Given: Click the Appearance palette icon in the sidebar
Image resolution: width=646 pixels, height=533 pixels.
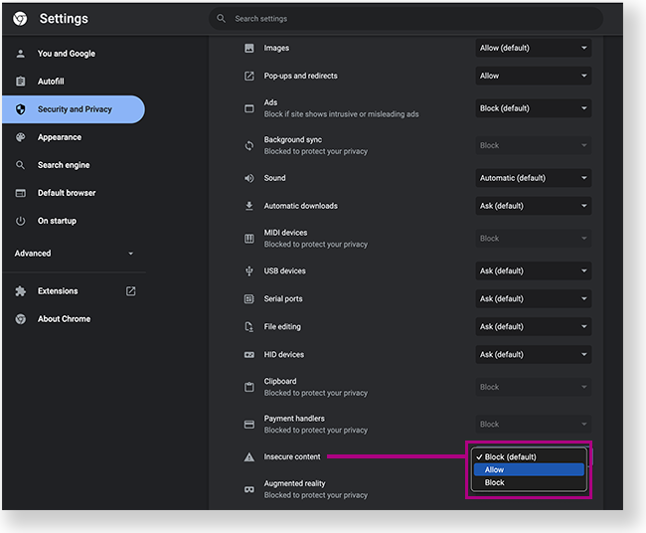Looking at the screenshot, I should [x=20, y=137].
